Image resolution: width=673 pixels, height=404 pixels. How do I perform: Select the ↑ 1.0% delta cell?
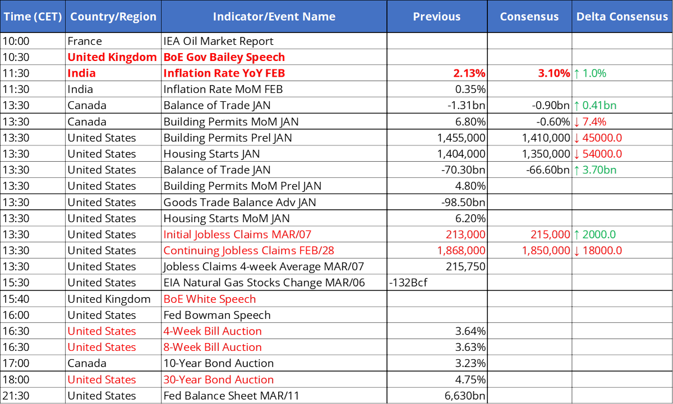622,73
